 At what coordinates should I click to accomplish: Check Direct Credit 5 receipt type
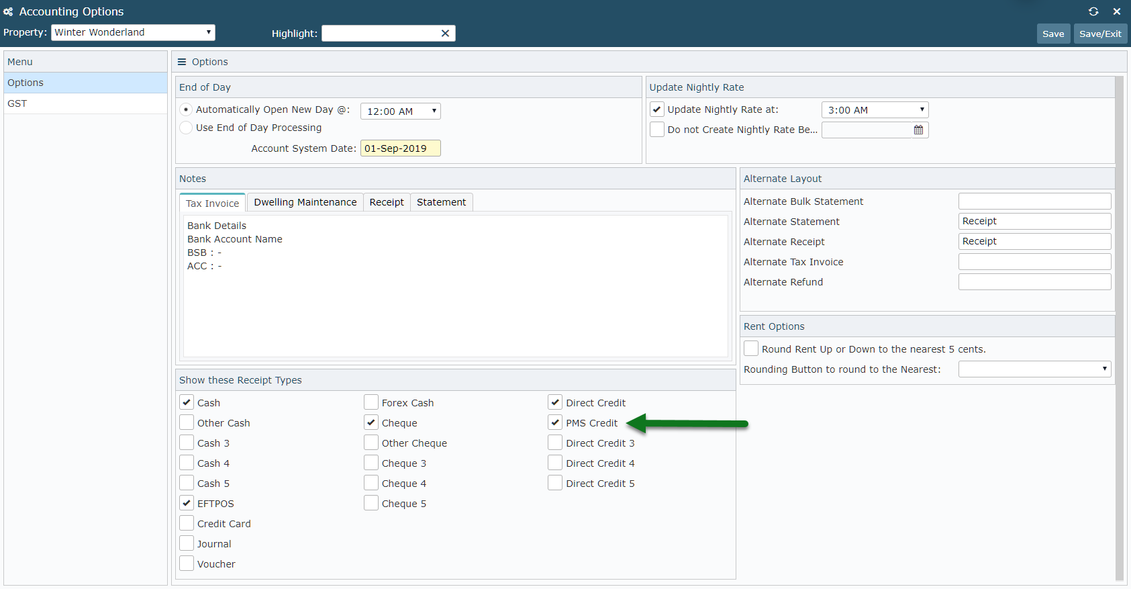tap(555, 484)
